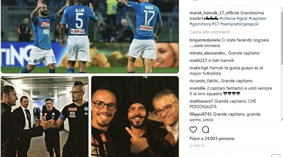
Task: Open mirata_alessandro_ user profile
Action: pos(208,53)
